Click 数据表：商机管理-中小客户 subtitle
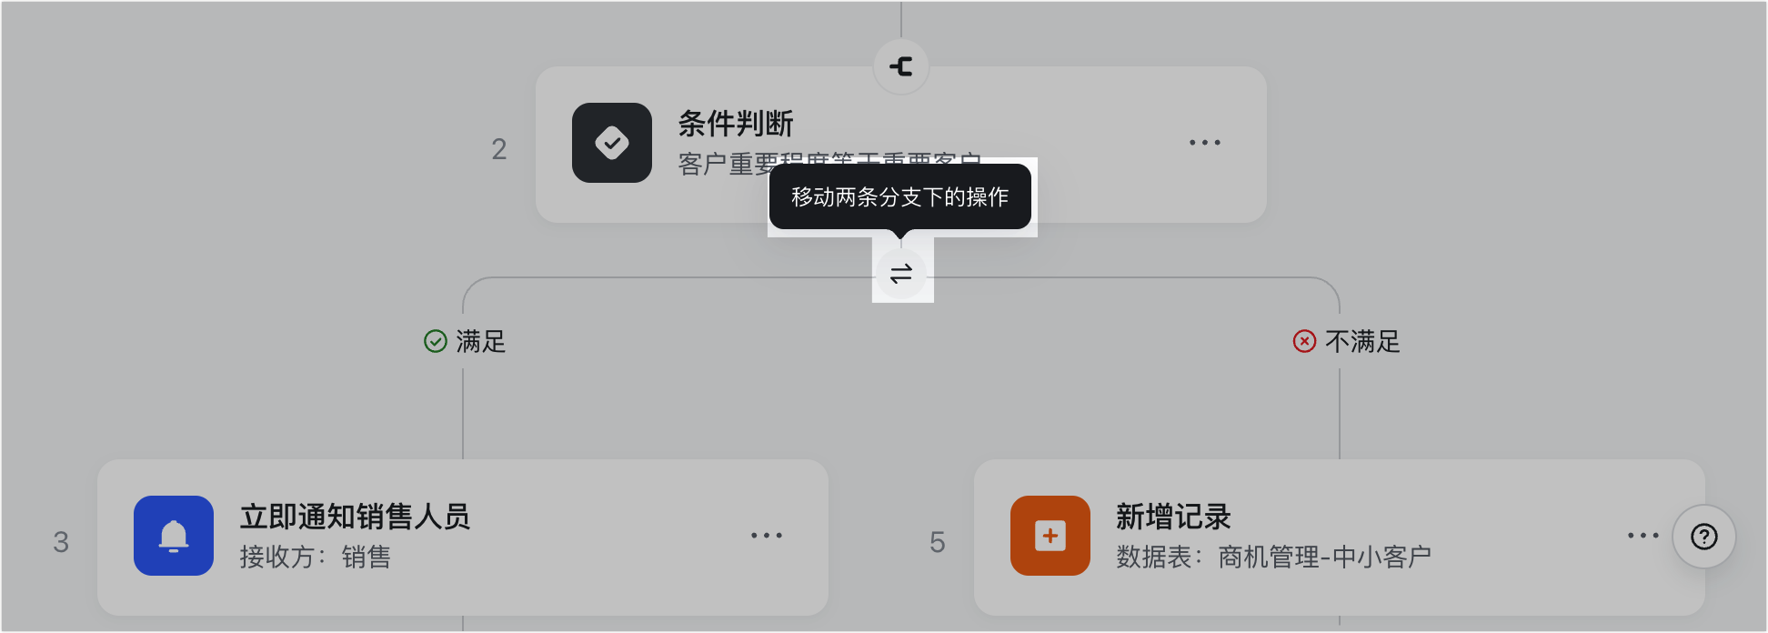This screenshot has height=633, width=1768. coord(1274,557)
